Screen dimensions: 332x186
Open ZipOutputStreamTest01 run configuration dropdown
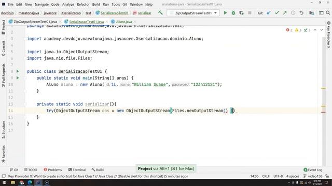pos(193,13)
